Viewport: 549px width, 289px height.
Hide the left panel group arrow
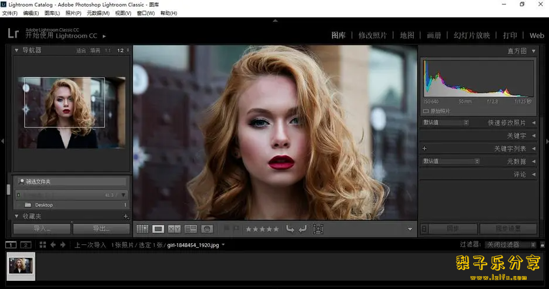click(x=2, y=142)
